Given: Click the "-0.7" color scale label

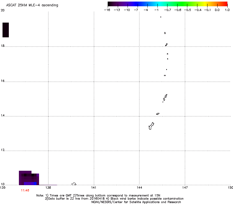Looking at the screenshot, I should tap(168, 10).
